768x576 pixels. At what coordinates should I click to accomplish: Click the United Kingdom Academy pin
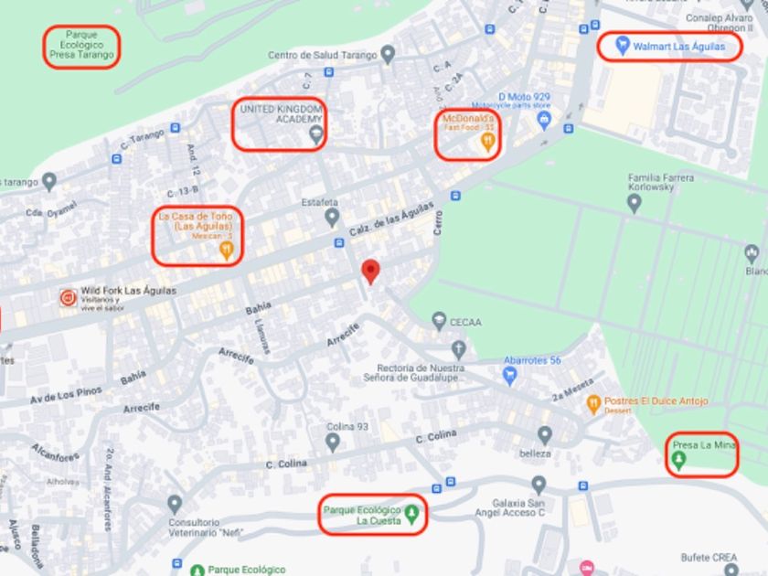(x=316, y=134)
